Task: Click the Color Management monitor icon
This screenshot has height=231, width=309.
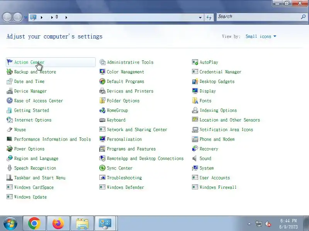Action: [102, 72]
